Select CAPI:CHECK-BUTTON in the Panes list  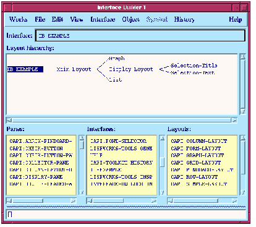36,148
